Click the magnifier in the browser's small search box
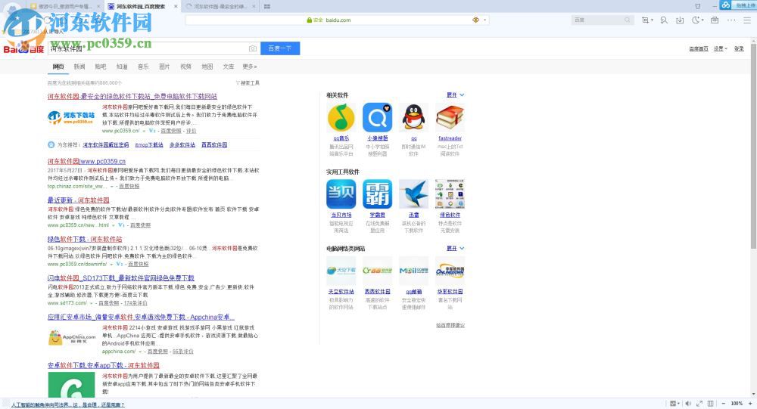This screenshot has height=409, width=757. tap(627, 20)
